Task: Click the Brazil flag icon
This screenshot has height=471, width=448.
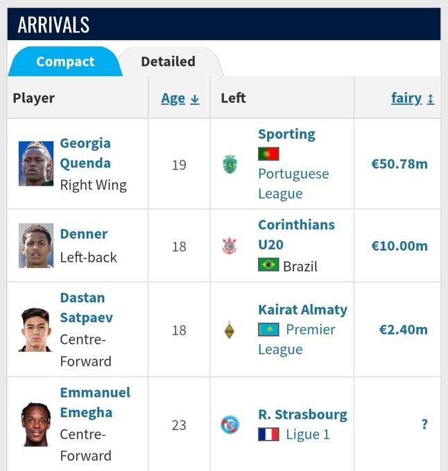Action: tap(268, 265)
